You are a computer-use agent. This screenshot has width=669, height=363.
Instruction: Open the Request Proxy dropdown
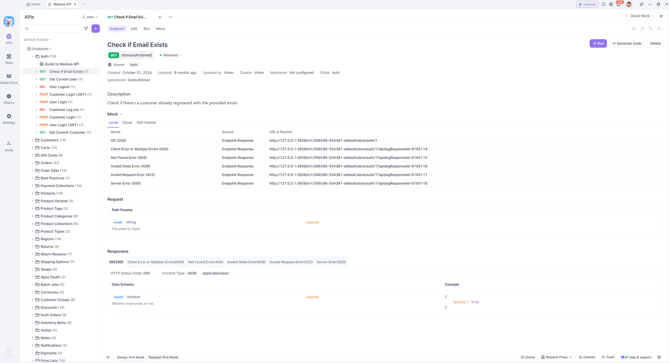(x=556, y=357)
